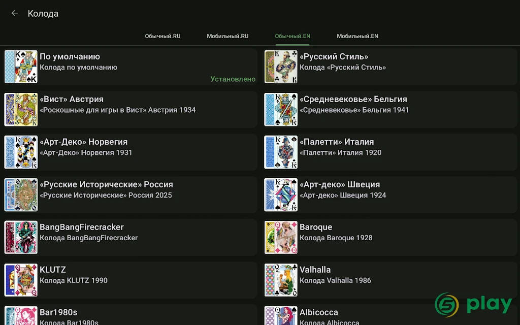The height and width of the screenshot is (325, 520).
Task: Click the Колода Valhalla 1986 subtitle
Action: pyautogui.click(x=335, y=280)
